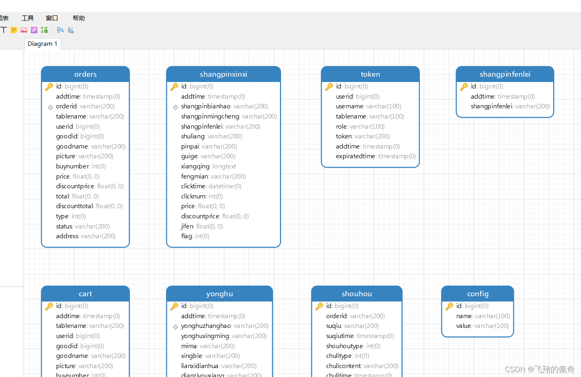This screenshot has width=581, height=377.
Task: Click primary key icon in shangpinxinxi table
Action: 174,86
